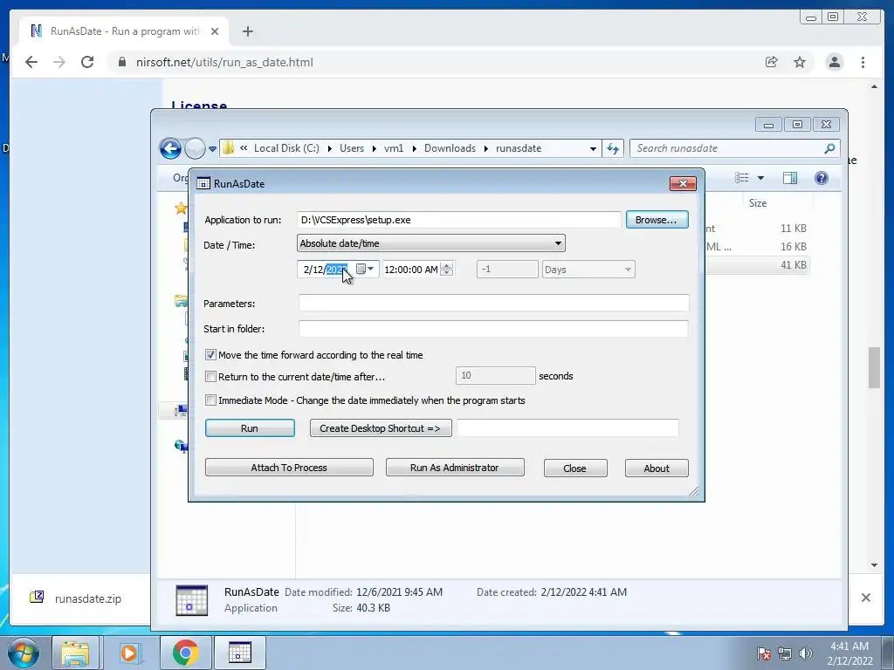
Task: Click the Action Center flag tray icon
Action: point(764,653)
